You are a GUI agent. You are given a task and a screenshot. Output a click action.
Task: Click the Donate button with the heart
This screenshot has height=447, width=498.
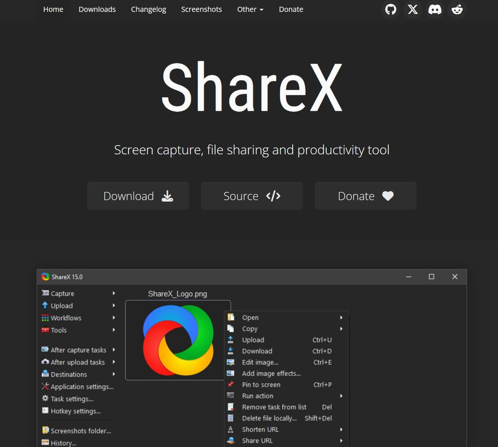point(365,196)
